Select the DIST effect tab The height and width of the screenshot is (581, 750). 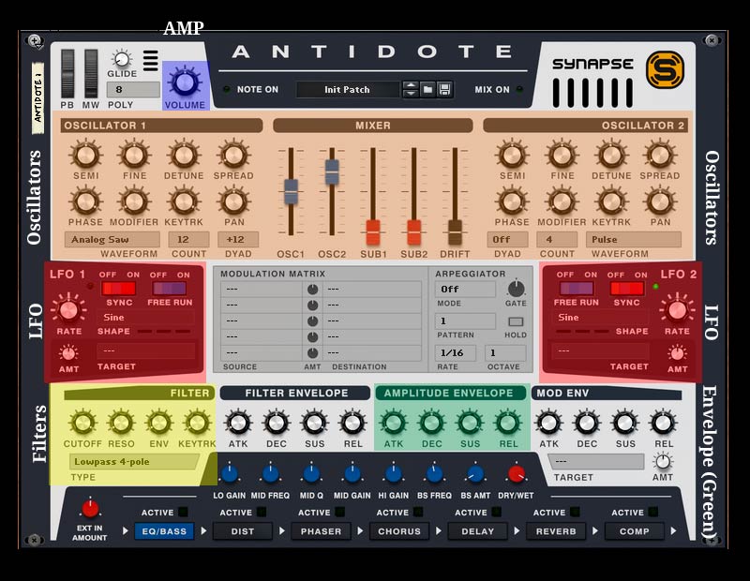[x=243, y=531]
